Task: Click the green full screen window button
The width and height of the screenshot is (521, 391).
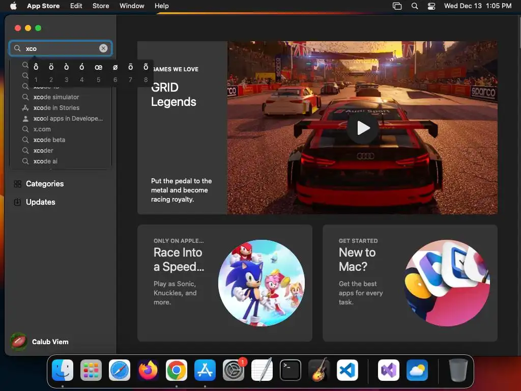Action: pyautogui.click(x=38, y=28)
